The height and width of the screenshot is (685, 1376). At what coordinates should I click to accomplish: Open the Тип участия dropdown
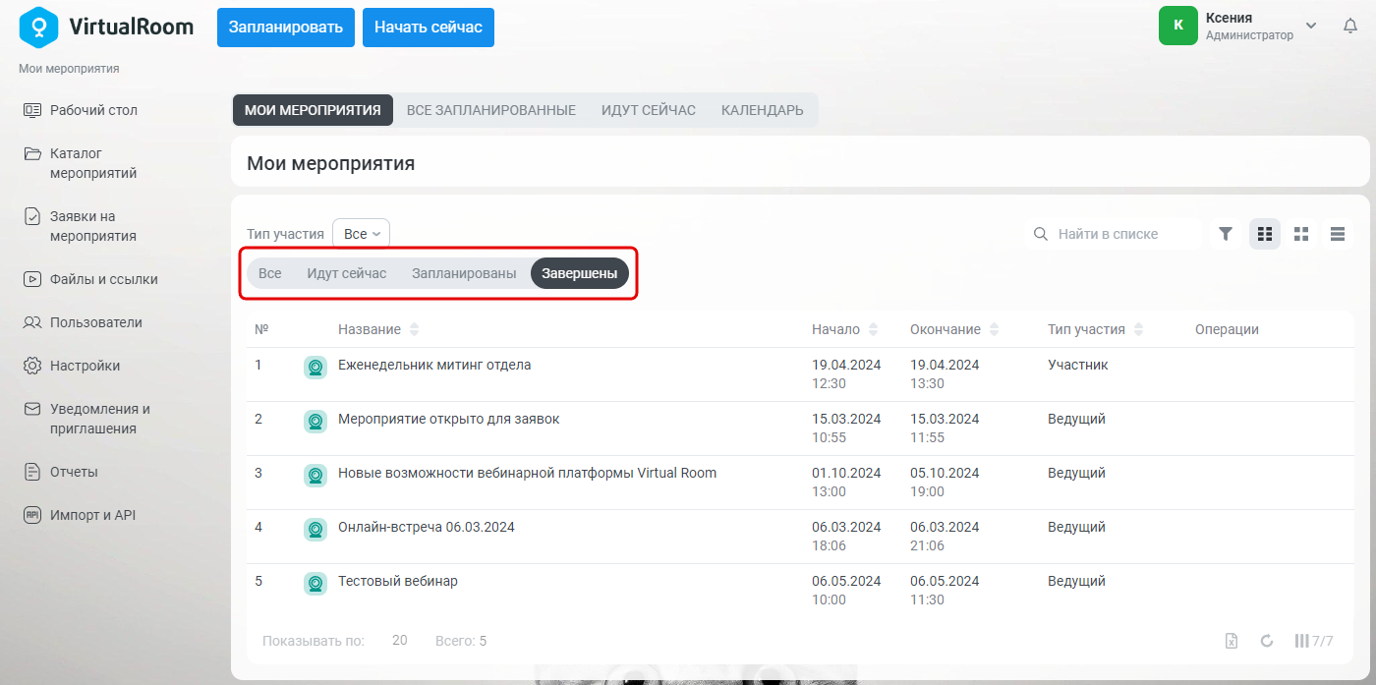pyautogui.click(x=362, y=234)
